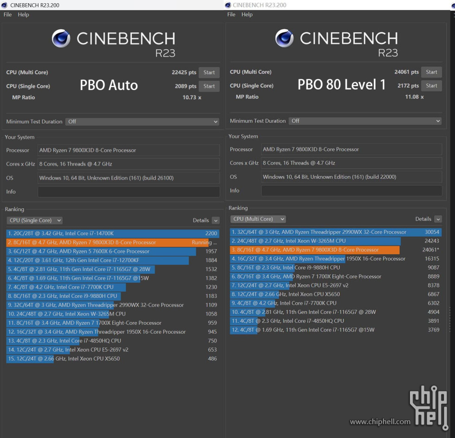The width and height of the screenshot is (455, 438).
Task: Click the OS field showing build 26100
Action: coord(129,178)
